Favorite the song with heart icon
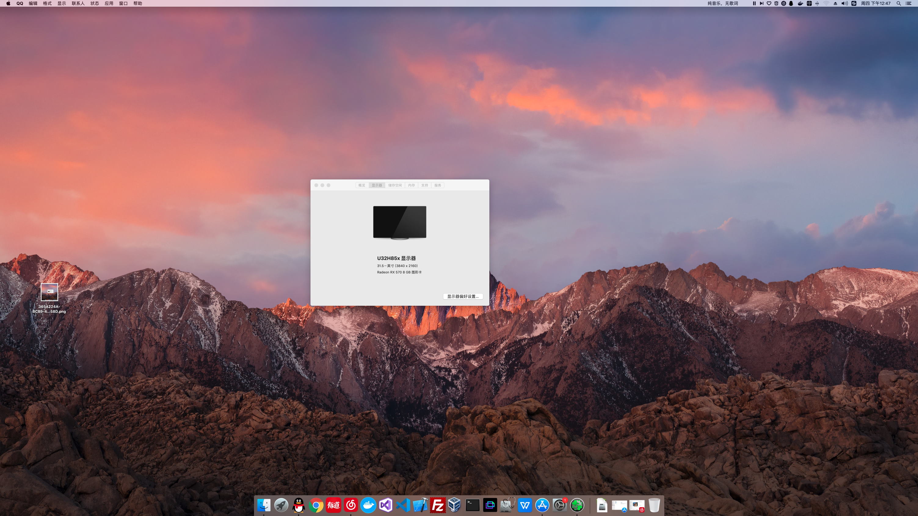This screenshot has height=516, width=918. pyautogui.click(x=769, y=3)
